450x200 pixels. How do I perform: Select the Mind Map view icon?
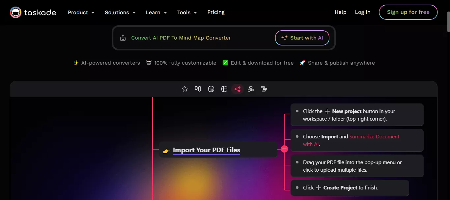238,89
